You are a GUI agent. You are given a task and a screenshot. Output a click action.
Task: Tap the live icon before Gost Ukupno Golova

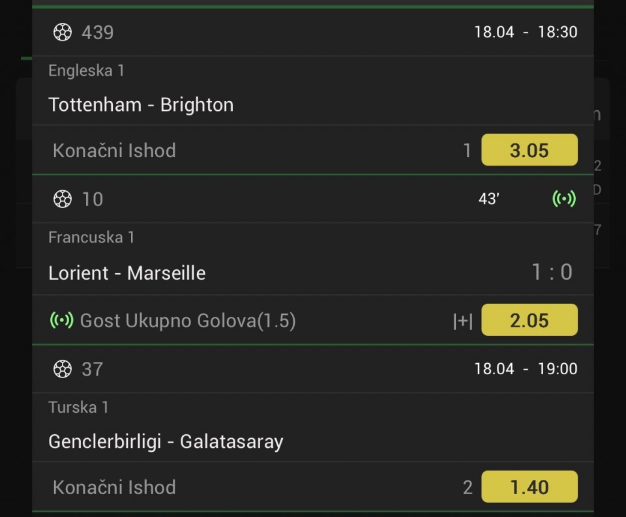click(x=61, y=320)
